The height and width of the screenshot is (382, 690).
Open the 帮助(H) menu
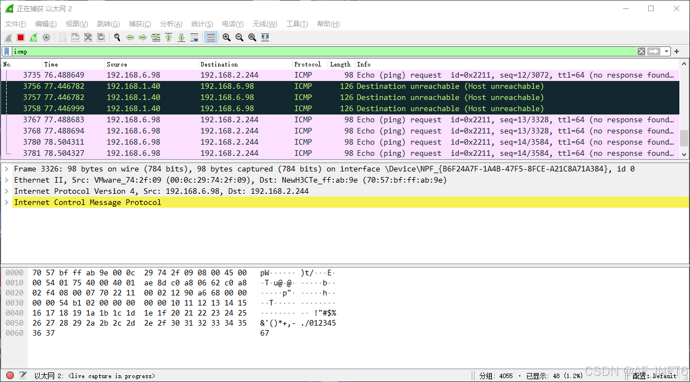pyautogui.click(x=328, y=24)
